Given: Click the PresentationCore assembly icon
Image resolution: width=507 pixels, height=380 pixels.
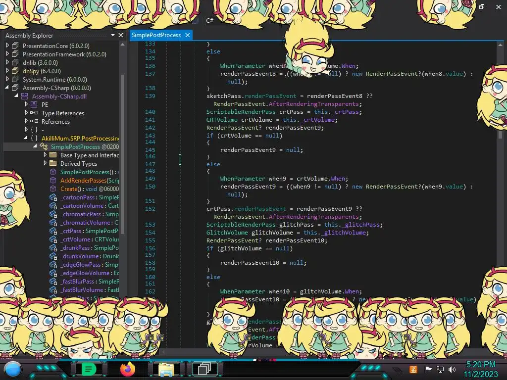Looking at the screenshot, I should (15, 46).
